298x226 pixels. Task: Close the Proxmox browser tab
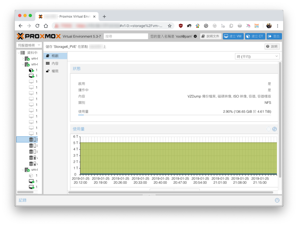[94, 17]
